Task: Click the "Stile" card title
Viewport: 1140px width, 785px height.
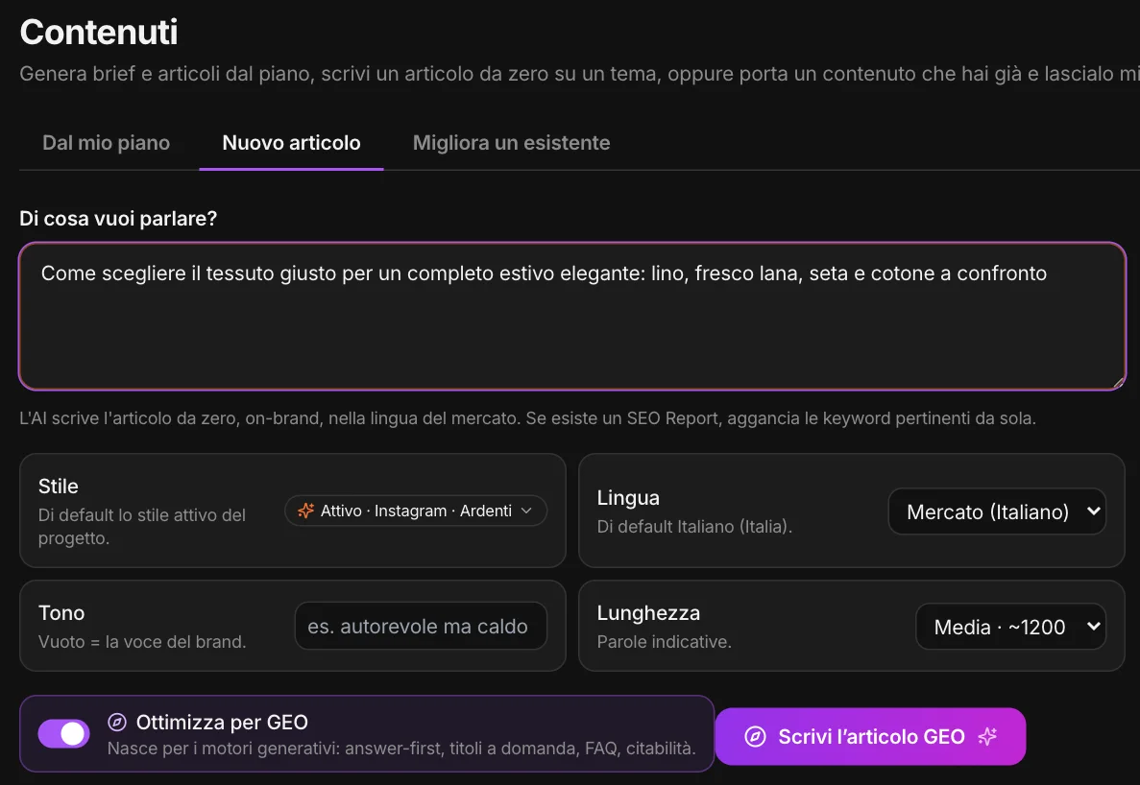Action: (x=59, y=486)
